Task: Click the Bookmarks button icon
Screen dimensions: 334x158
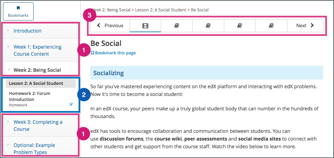Action: coord(18,8)
